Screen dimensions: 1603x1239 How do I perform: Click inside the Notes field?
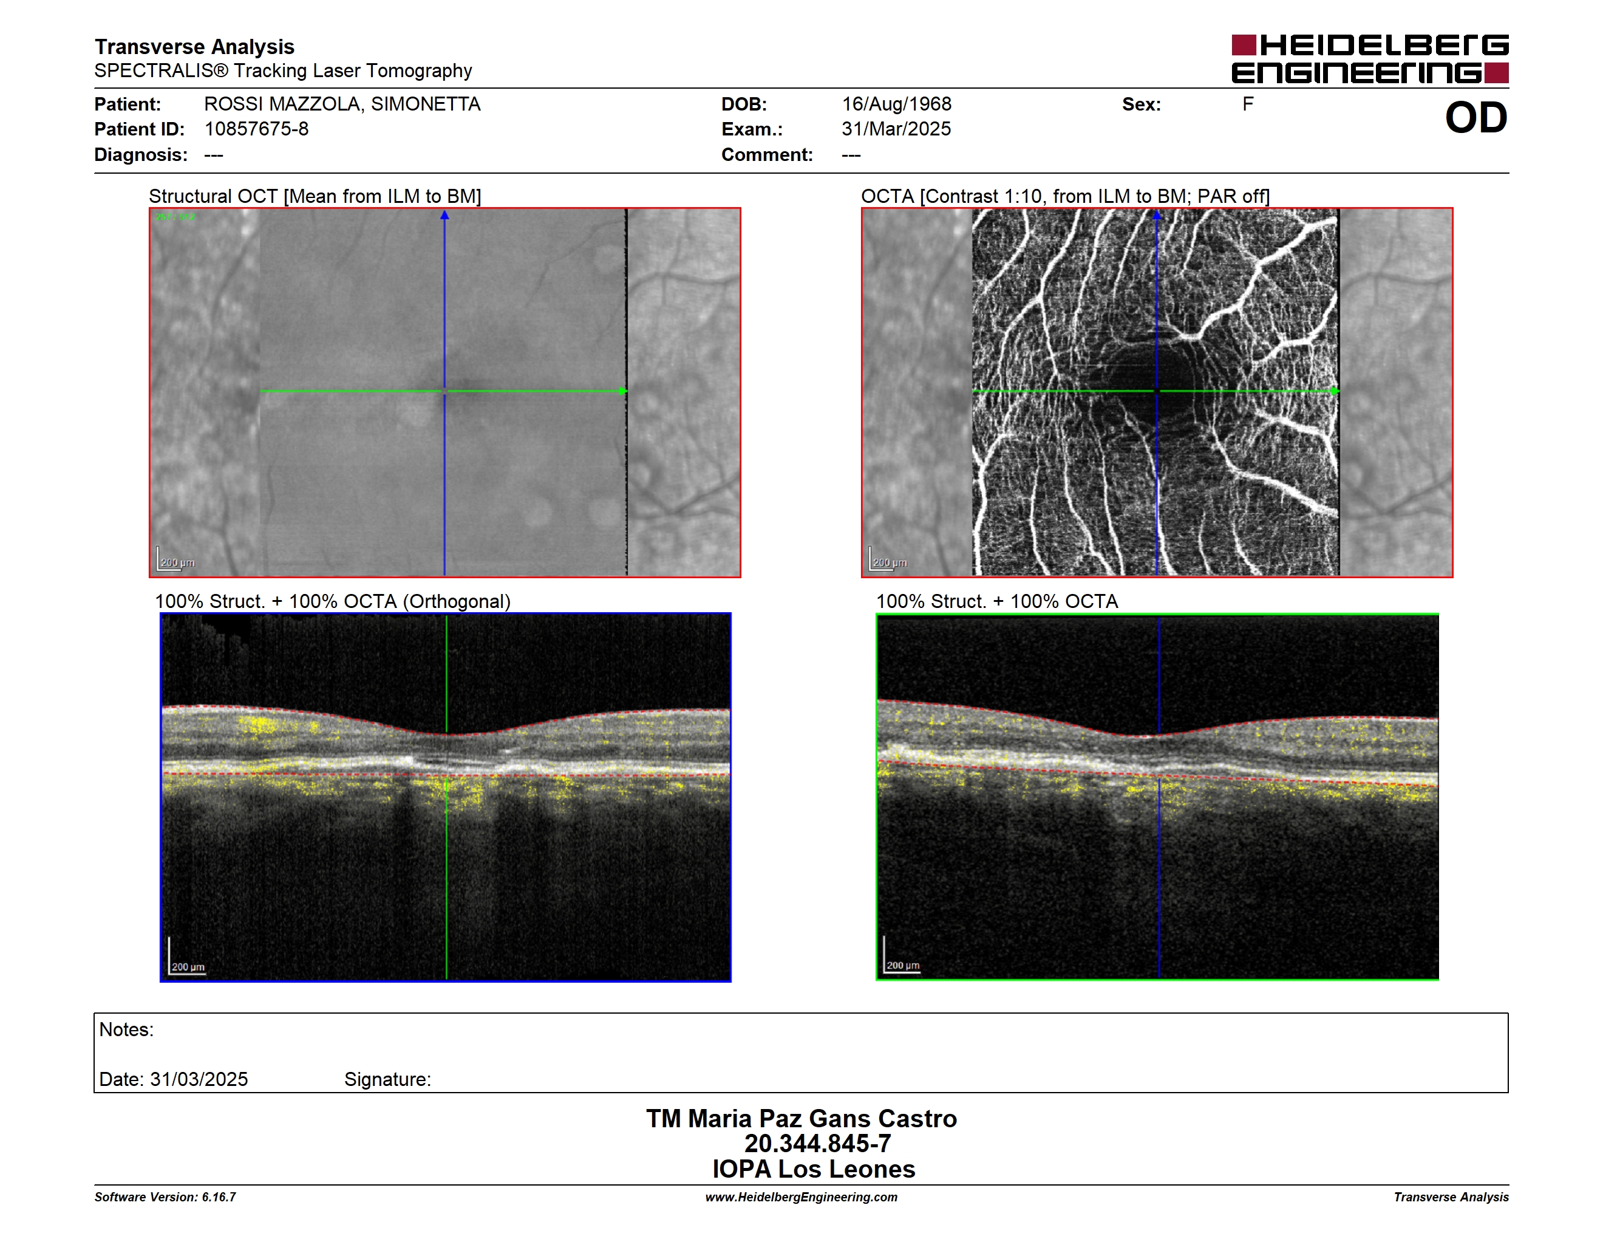[x=801, y=1053]
